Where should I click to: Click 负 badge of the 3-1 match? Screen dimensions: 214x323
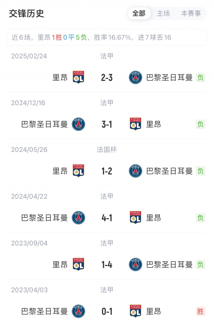click(201, 124)
